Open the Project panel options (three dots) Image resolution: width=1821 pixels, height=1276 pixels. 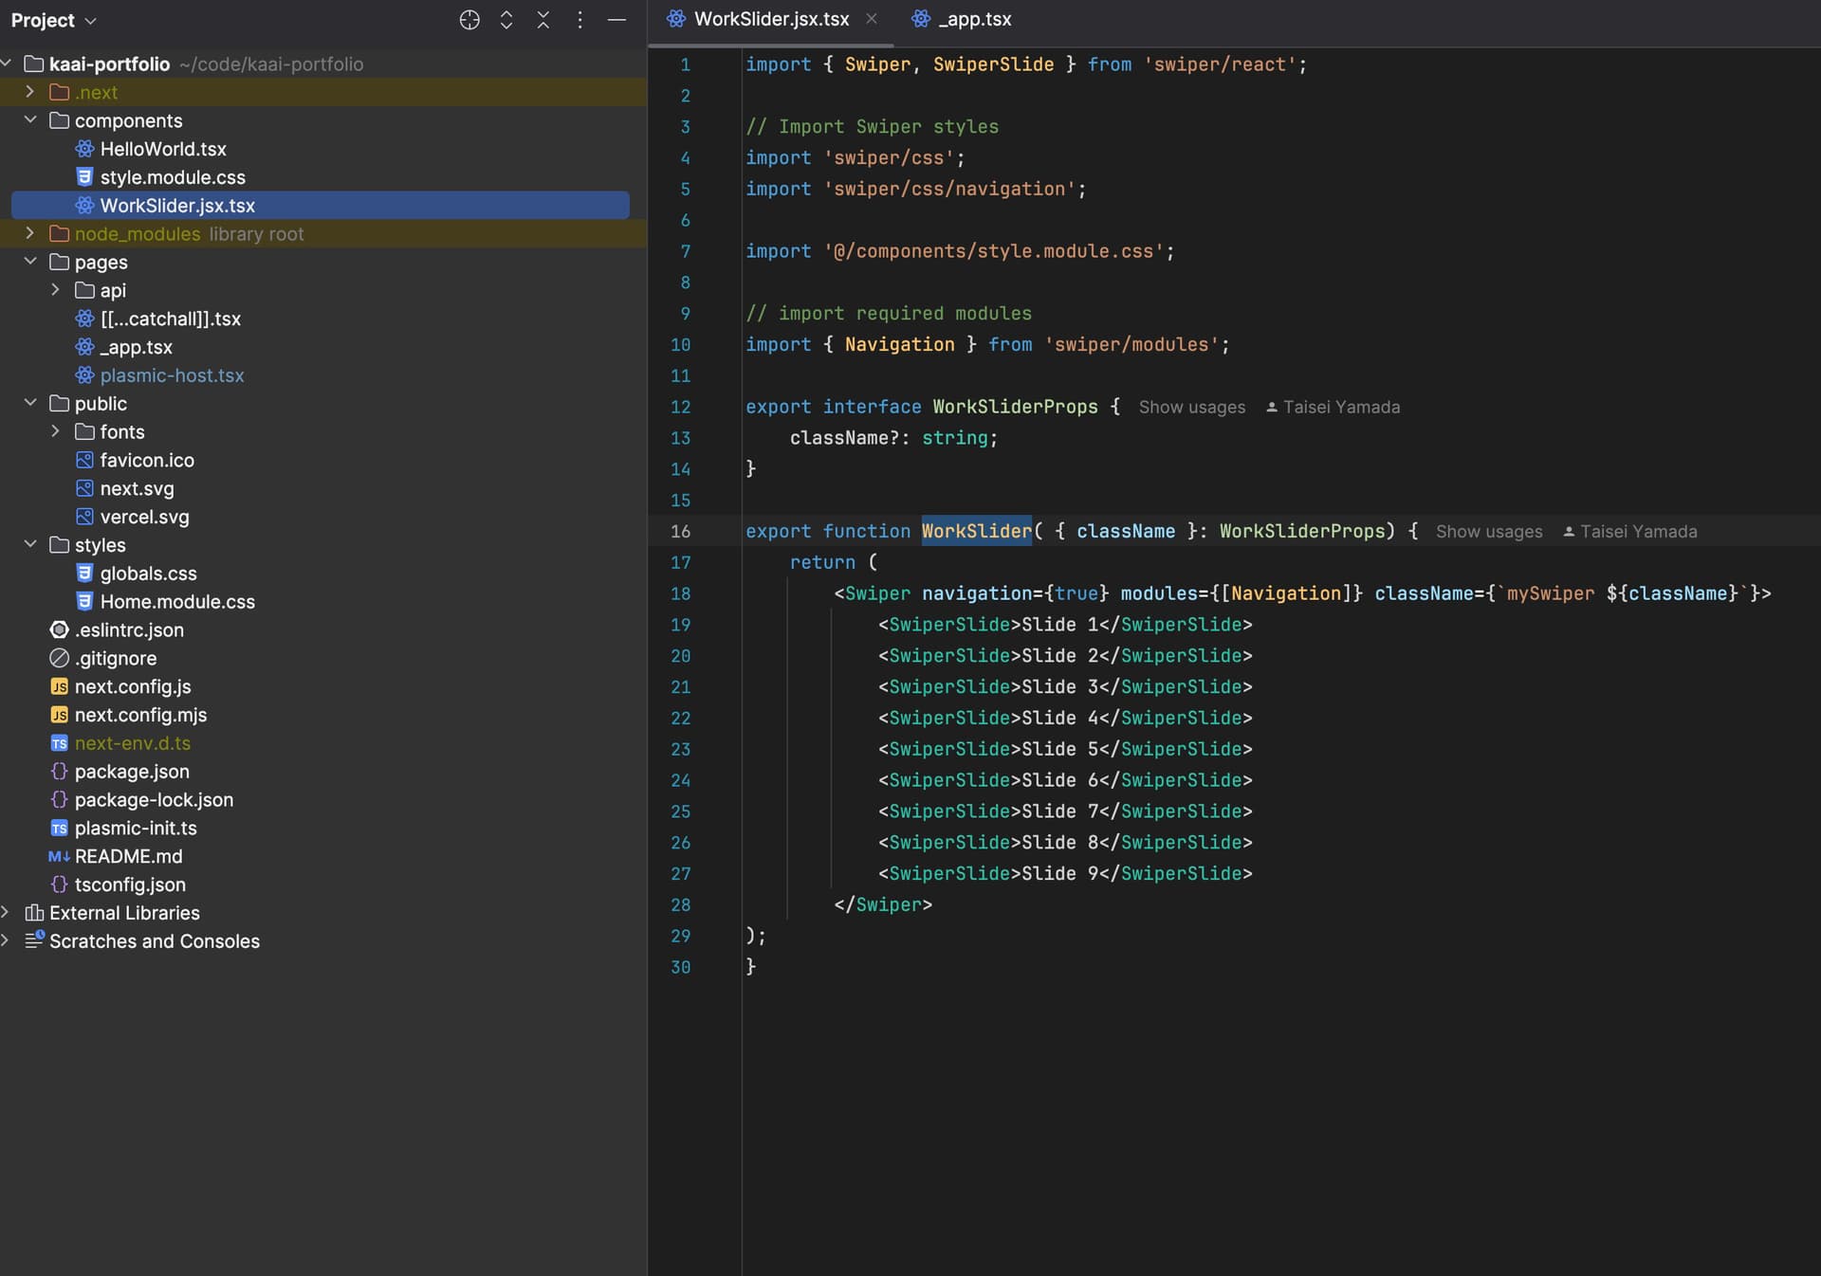pos(579,20)
